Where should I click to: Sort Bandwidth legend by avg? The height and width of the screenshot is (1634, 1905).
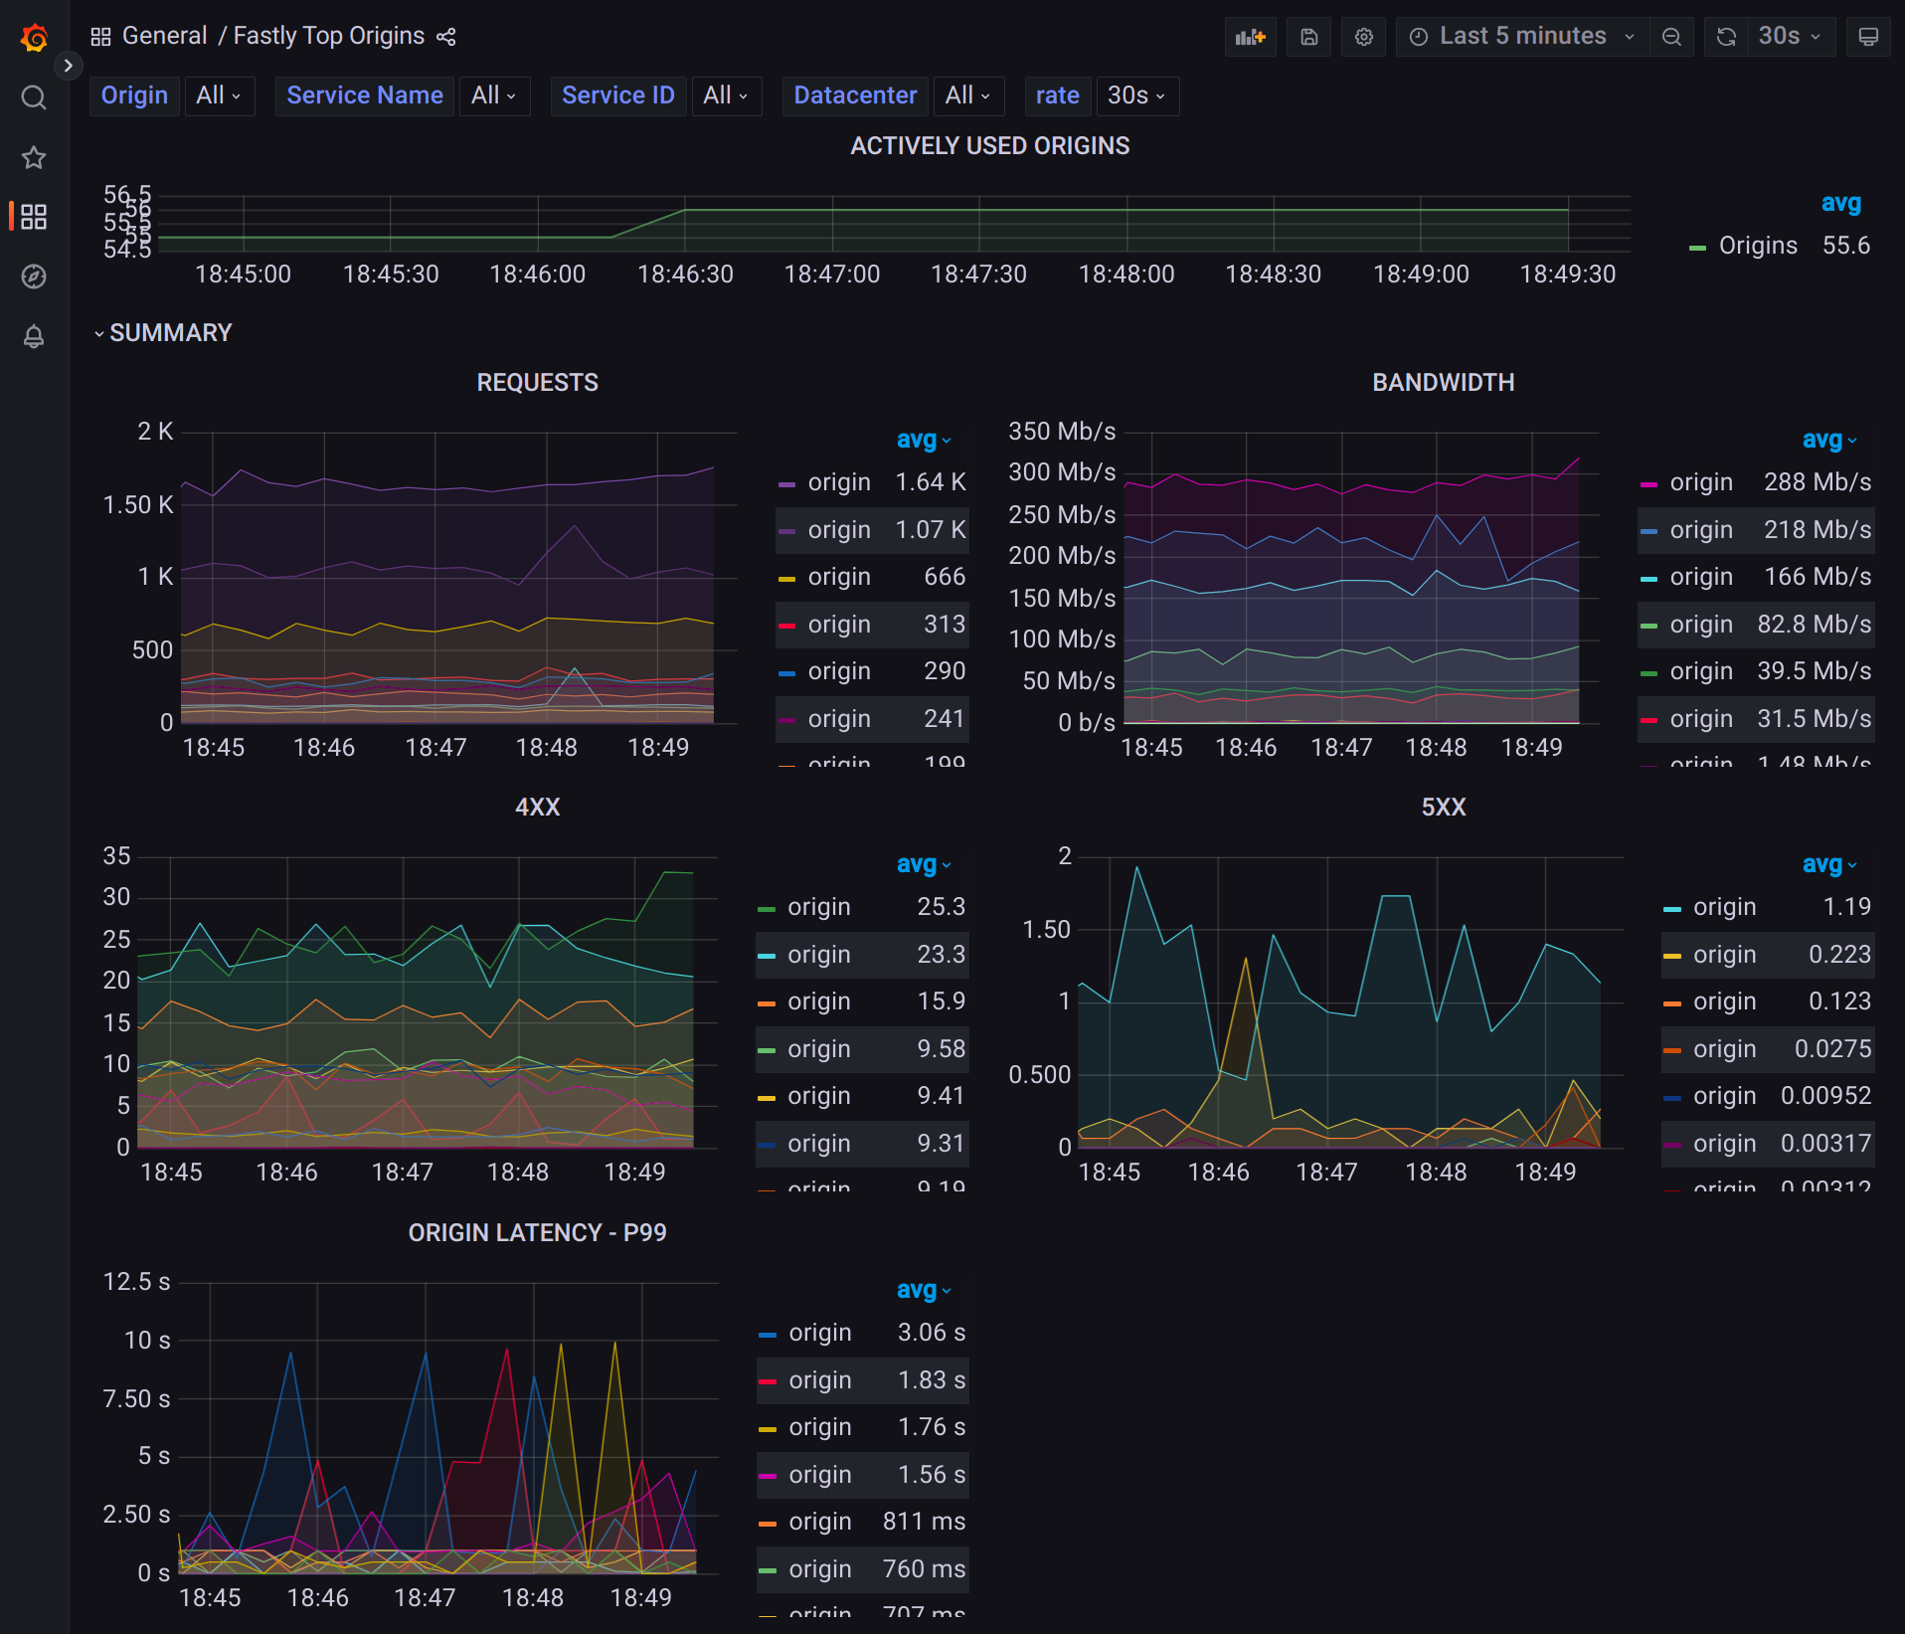tap(1829, 440)
